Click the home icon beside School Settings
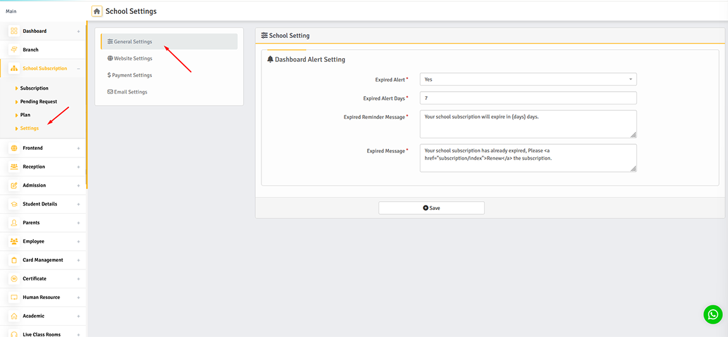 tap(97, 11)
